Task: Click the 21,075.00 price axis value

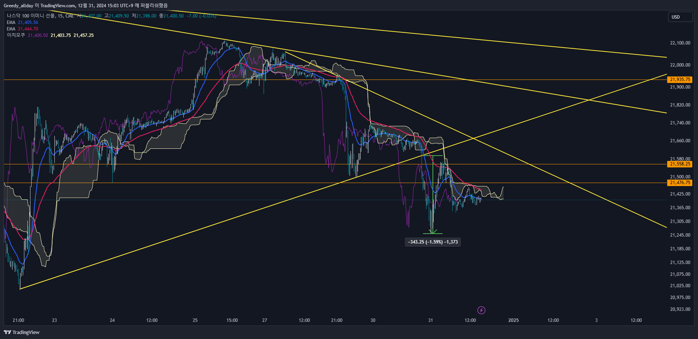Action: (x=680, y=274)
